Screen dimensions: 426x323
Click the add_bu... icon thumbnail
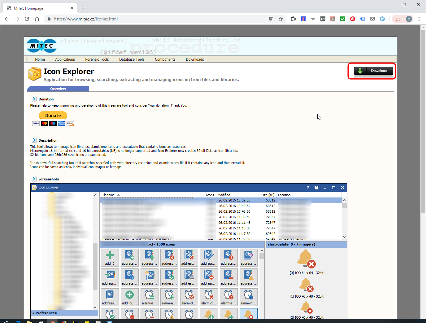click(x=129, y=297)
